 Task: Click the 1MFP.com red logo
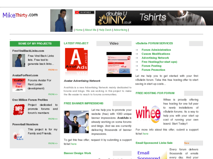tap(19, 109)
